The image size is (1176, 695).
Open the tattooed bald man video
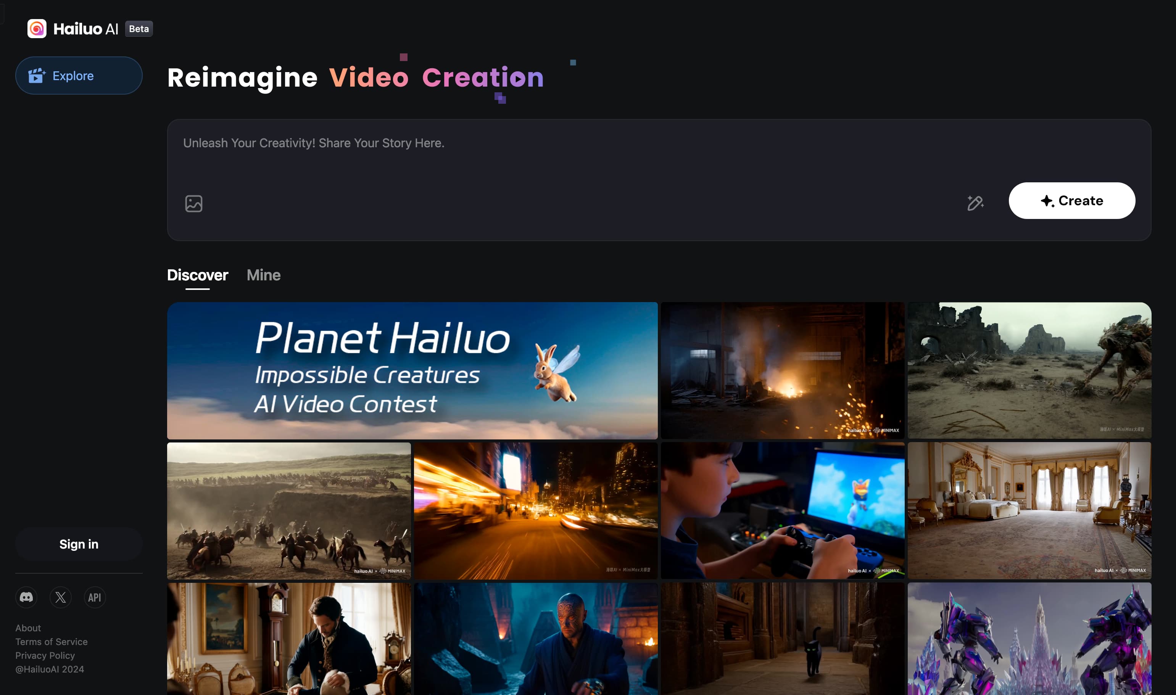click(536, 639)
